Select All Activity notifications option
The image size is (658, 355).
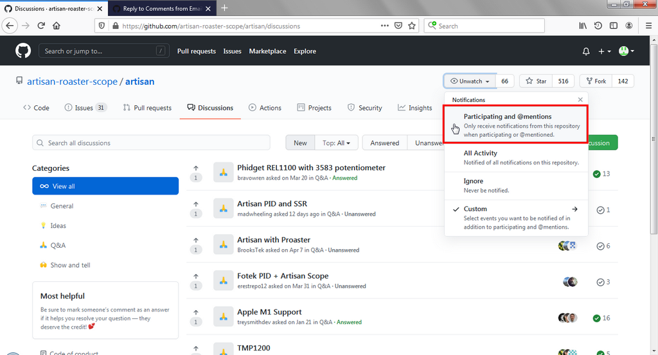[516, 157]
